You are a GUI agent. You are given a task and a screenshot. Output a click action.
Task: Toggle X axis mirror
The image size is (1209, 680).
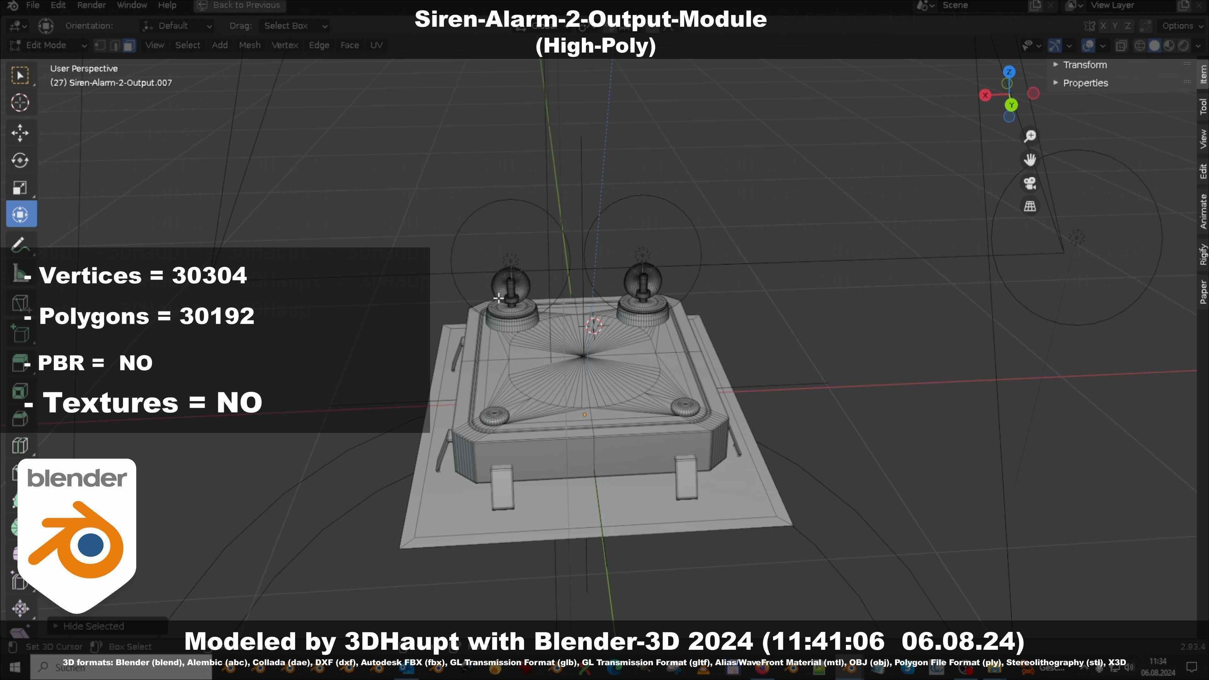coord(1103,26)
